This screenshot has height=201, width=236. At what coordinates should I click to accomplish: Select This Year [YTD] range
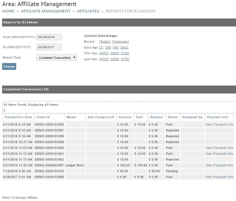coord(125,53)
